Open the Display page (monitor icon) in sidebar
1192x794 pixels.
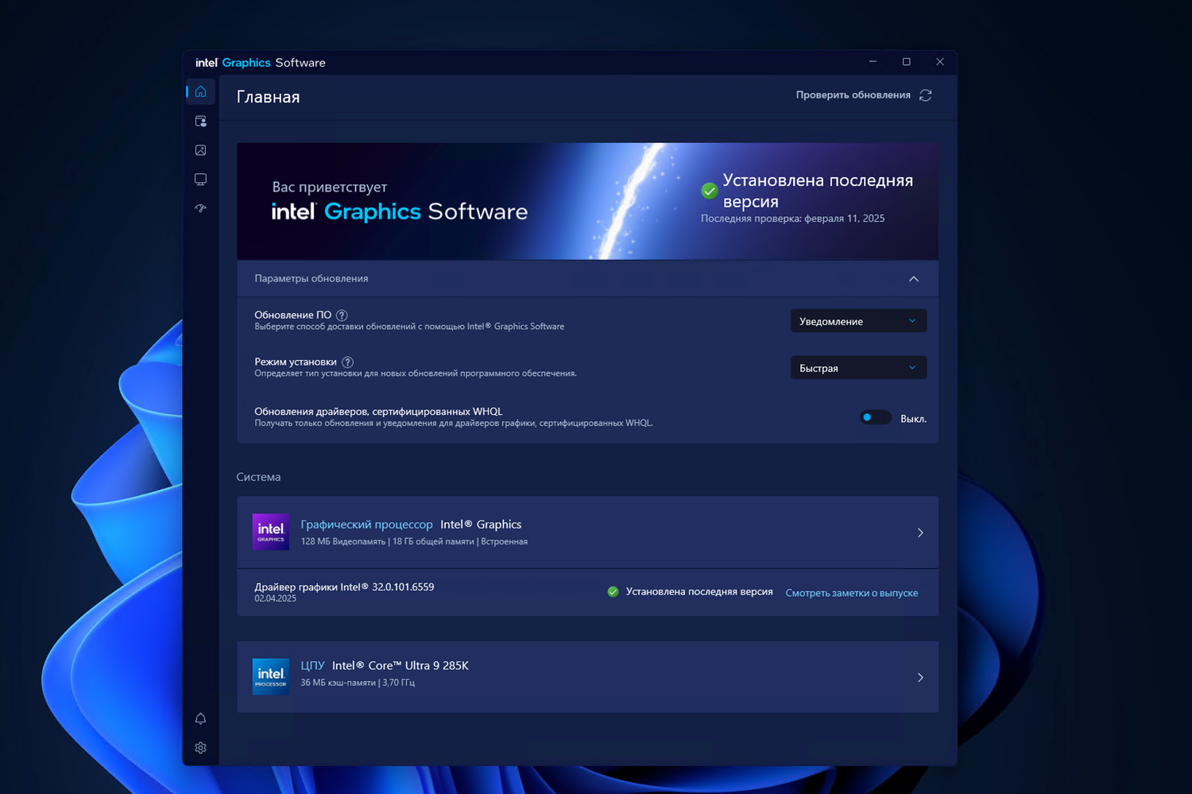coord(200,180)
